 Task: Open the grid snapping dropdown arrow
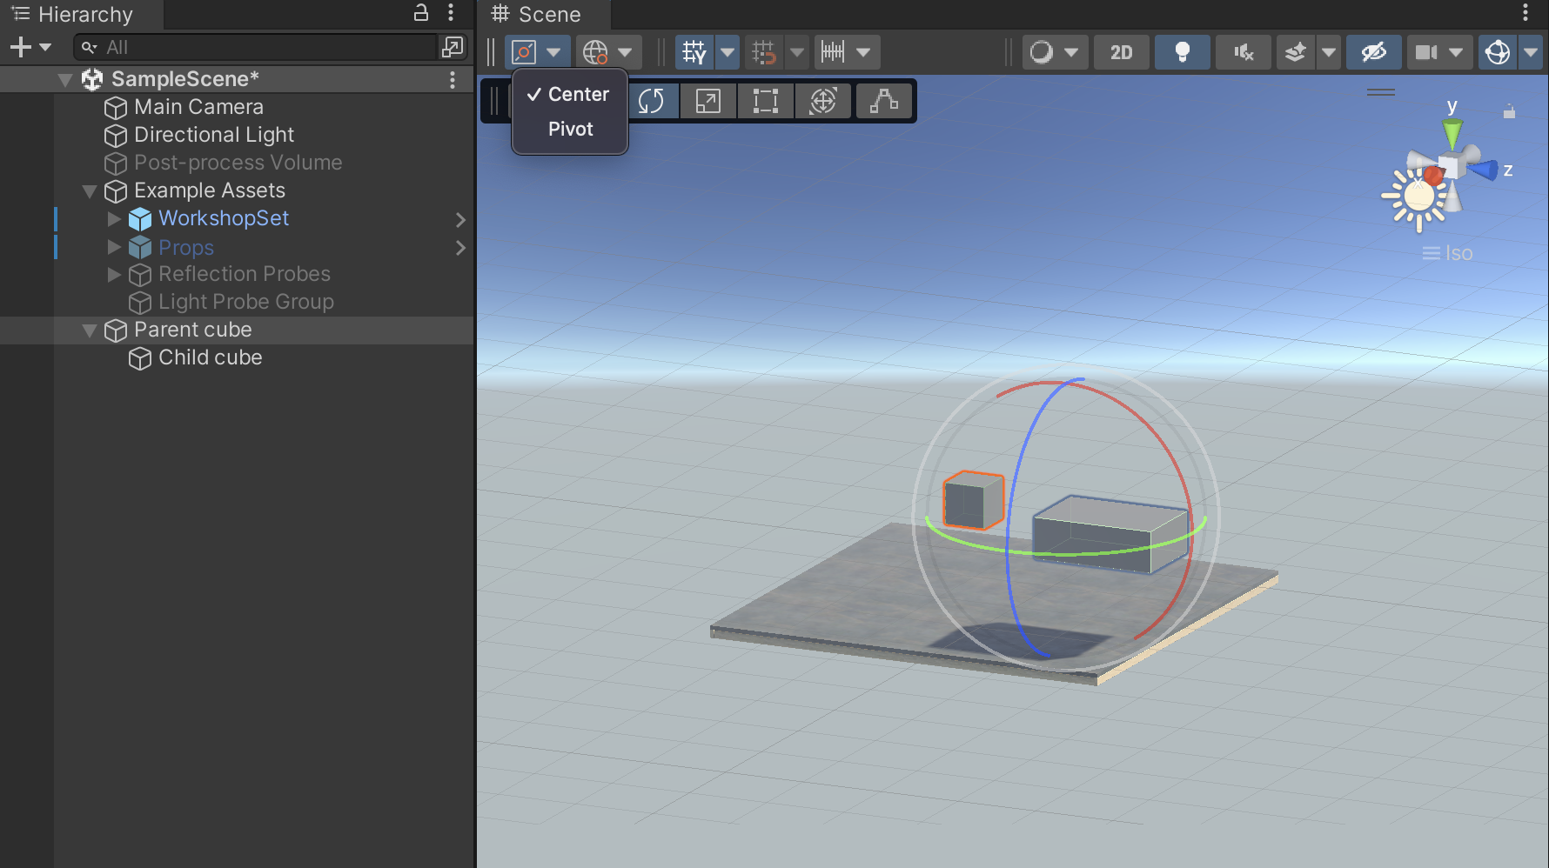click(796, 52)
